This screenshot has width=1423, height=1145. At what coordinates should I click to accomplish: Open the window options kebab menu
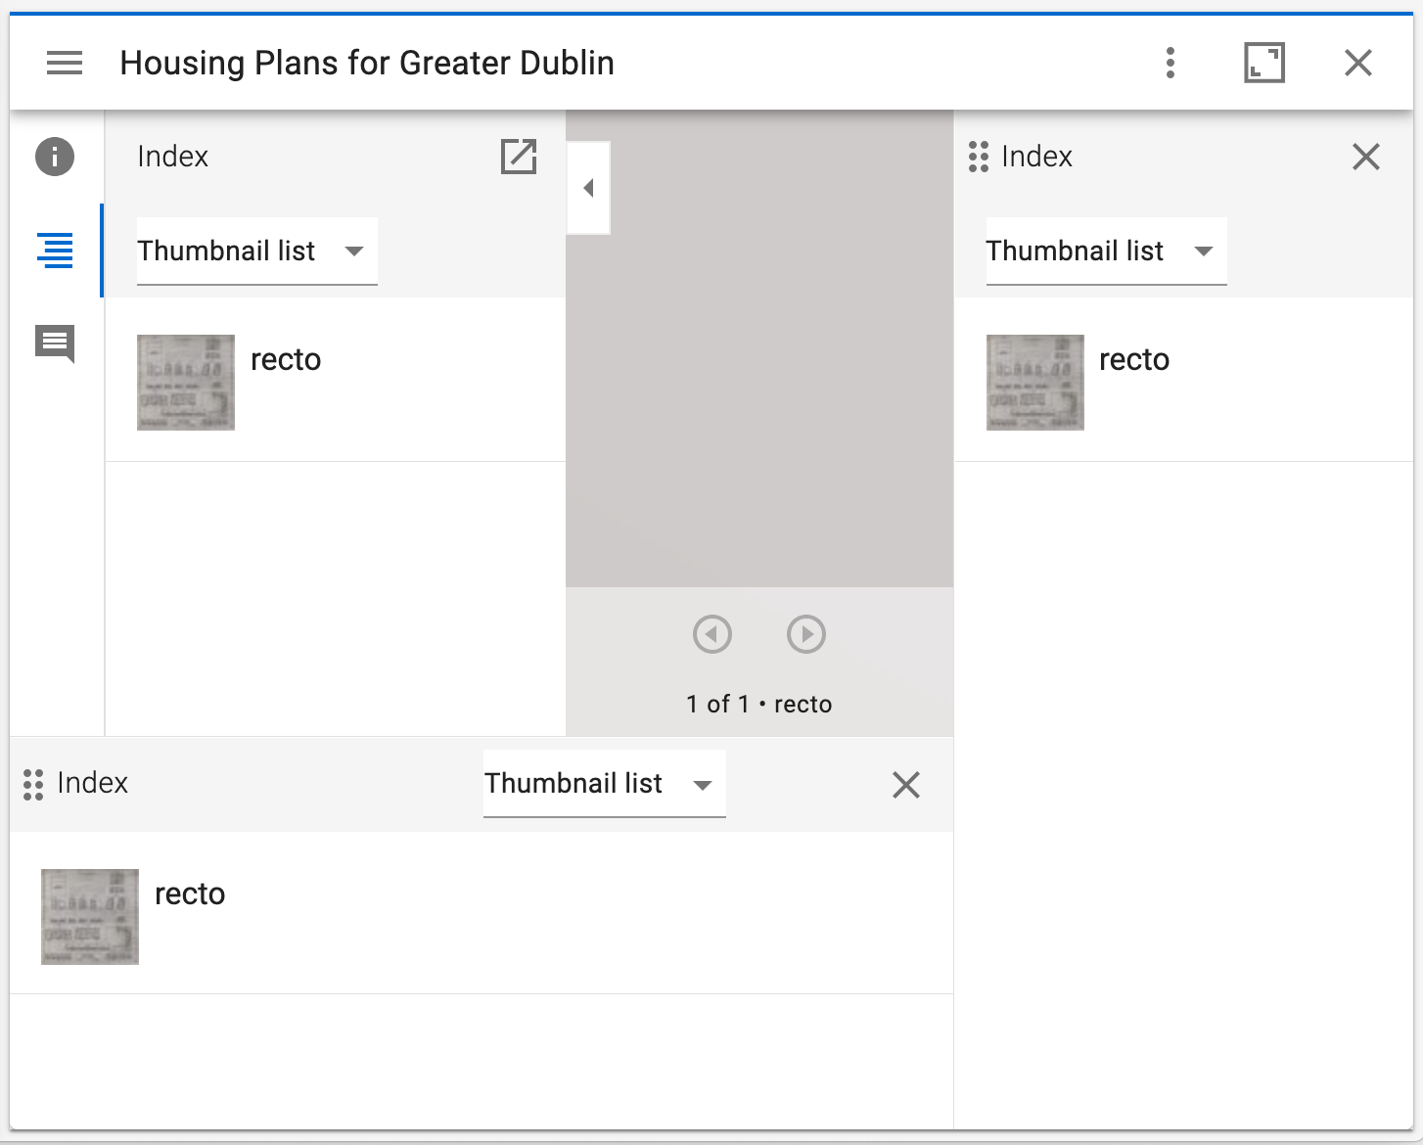pyautogui.click(x=1170, y=63)
